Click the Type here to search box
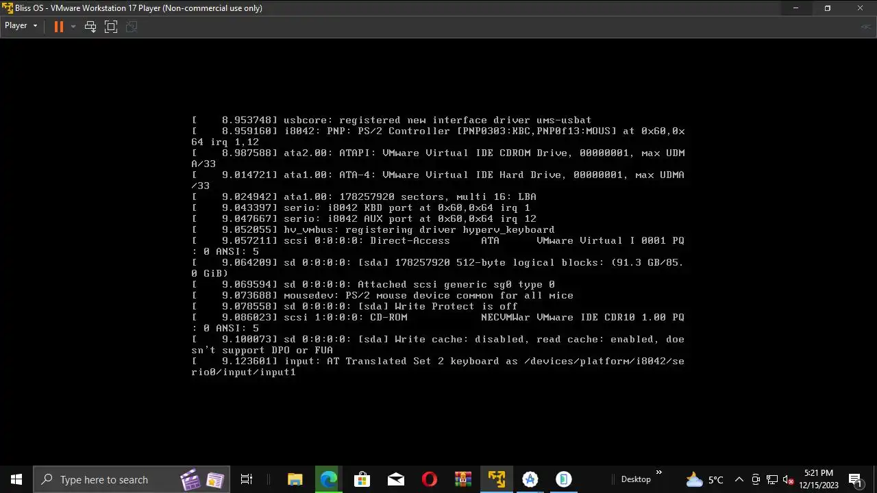The image size is (877, 493). [x=130, y=479]
